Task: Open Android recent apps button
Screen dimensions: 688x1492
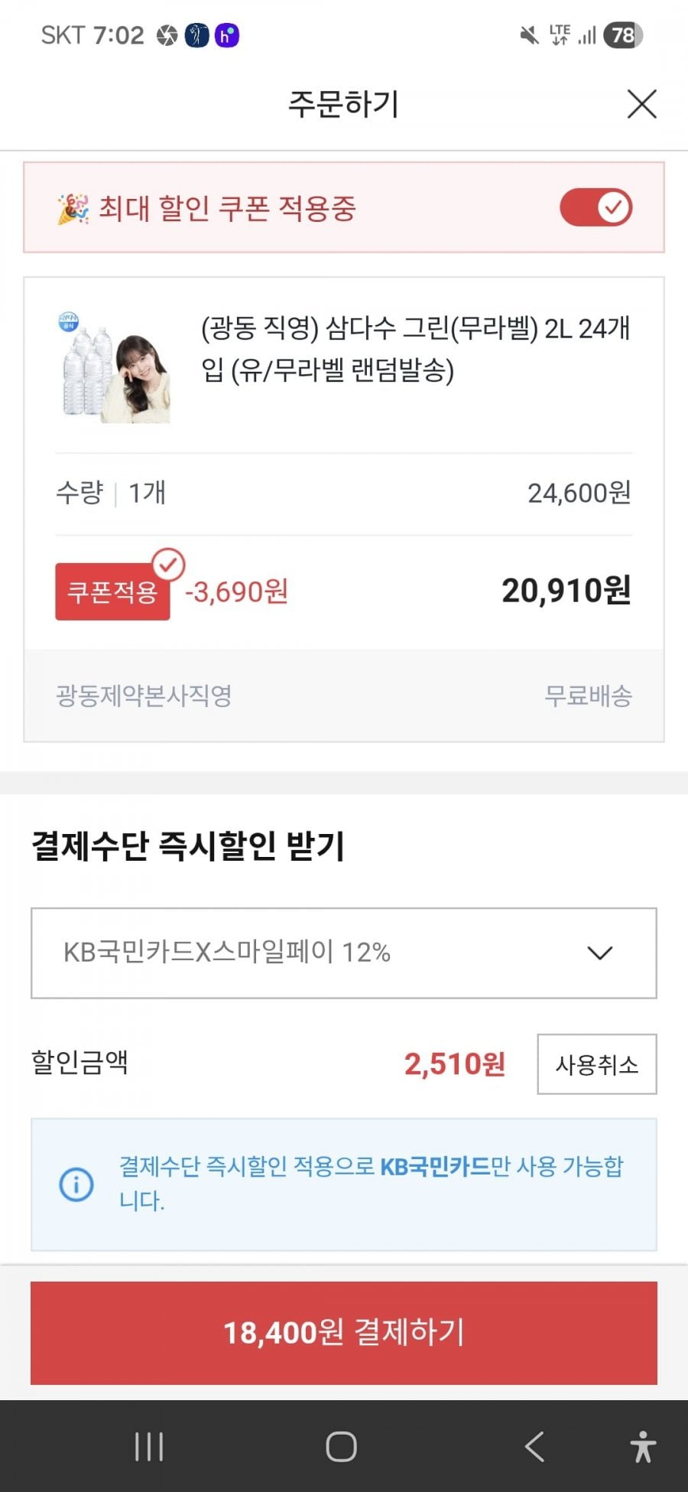Action: 149,1447
